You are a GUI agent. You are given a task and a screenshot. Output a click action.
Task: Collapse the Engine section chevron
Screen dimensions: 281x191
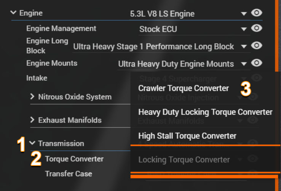(13, 13)
